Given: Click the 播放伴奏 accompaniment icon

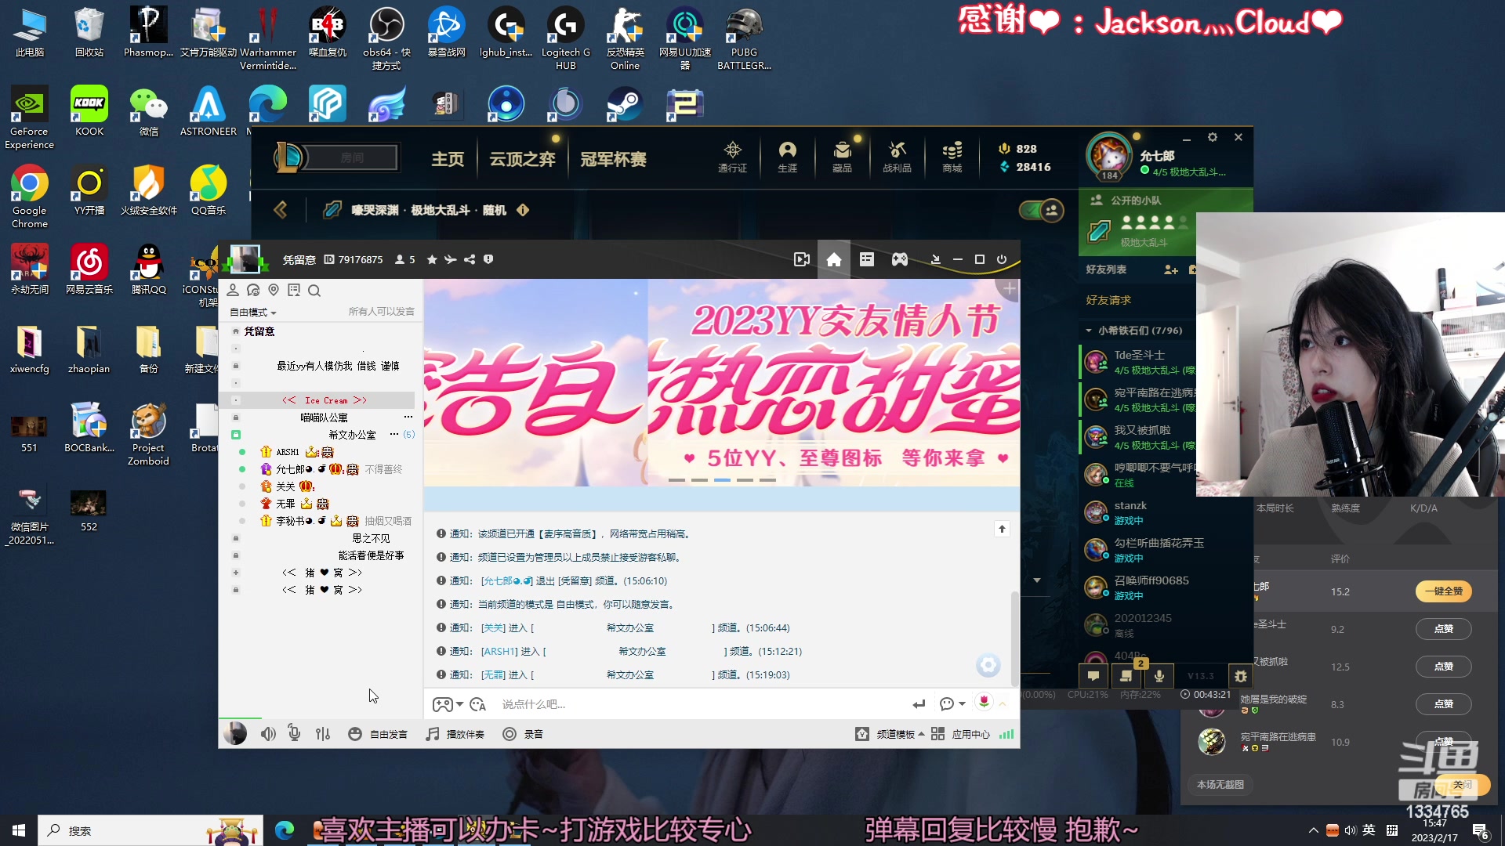Looking at the screenshot, I should (432, 734).
